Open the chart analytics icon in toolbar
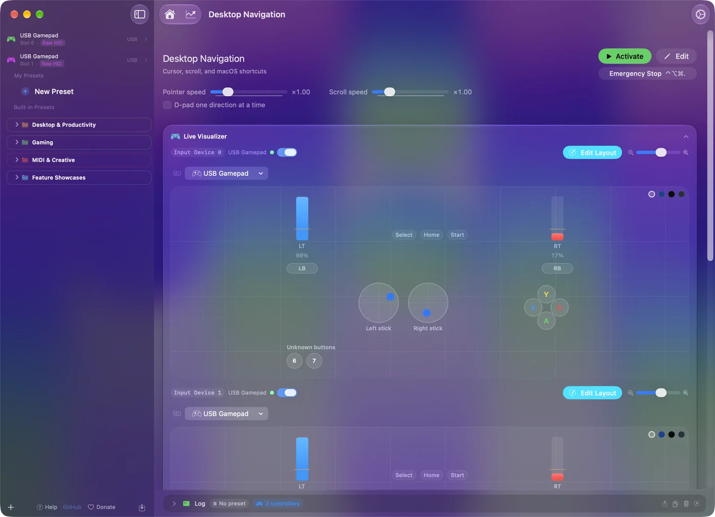Screen dimensions: 715x517 (190, 14)
